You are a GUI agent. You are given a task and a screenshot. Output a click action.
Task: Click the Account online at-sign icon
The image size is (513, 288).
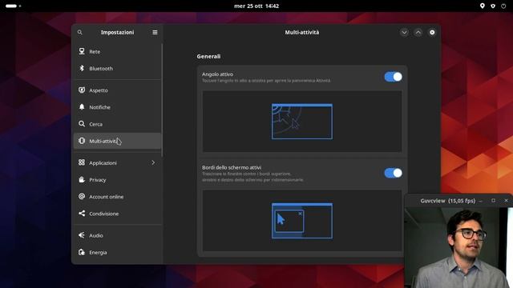coord(82,197)
